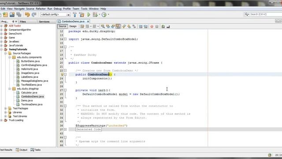
Task: Click the Comment icon in the editor toolbar
Action: point(163,26)
